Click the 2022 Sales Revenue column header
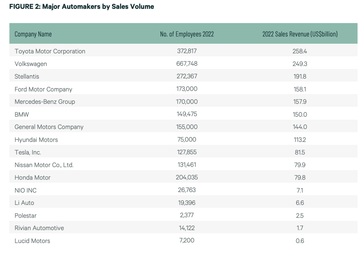Image resolution: width=364 pixels, height=258 pixels. (300, 34)
